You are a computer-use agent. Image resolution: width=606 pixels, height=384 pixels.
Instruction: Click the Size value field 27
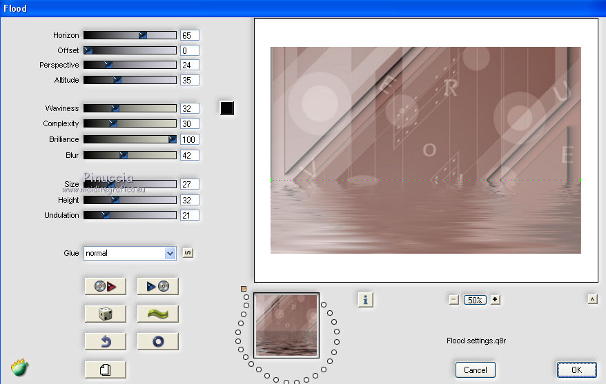pos(190,184)
